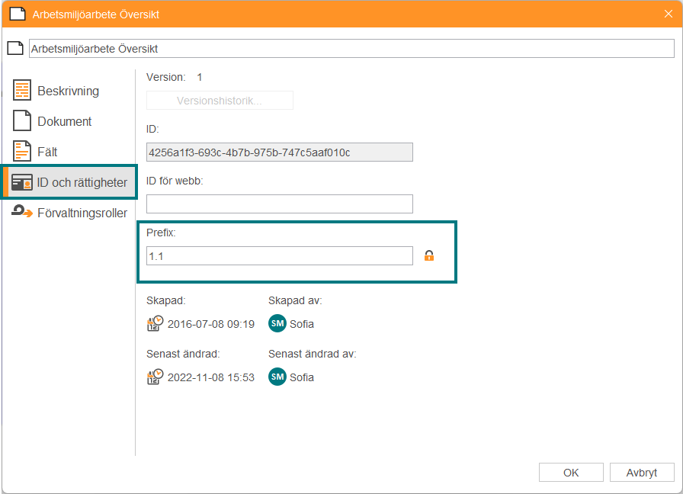Toggle the orange lock beside Prefix
This screenshot has height=494, width=683.
click(x=429, y=256)
